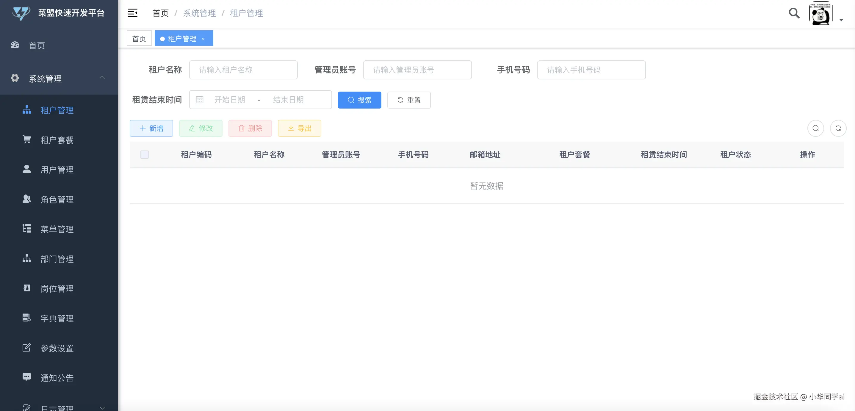Open the 开始日期 date picker field
Viewport: 855px width, 411px height.
(230, 100)
